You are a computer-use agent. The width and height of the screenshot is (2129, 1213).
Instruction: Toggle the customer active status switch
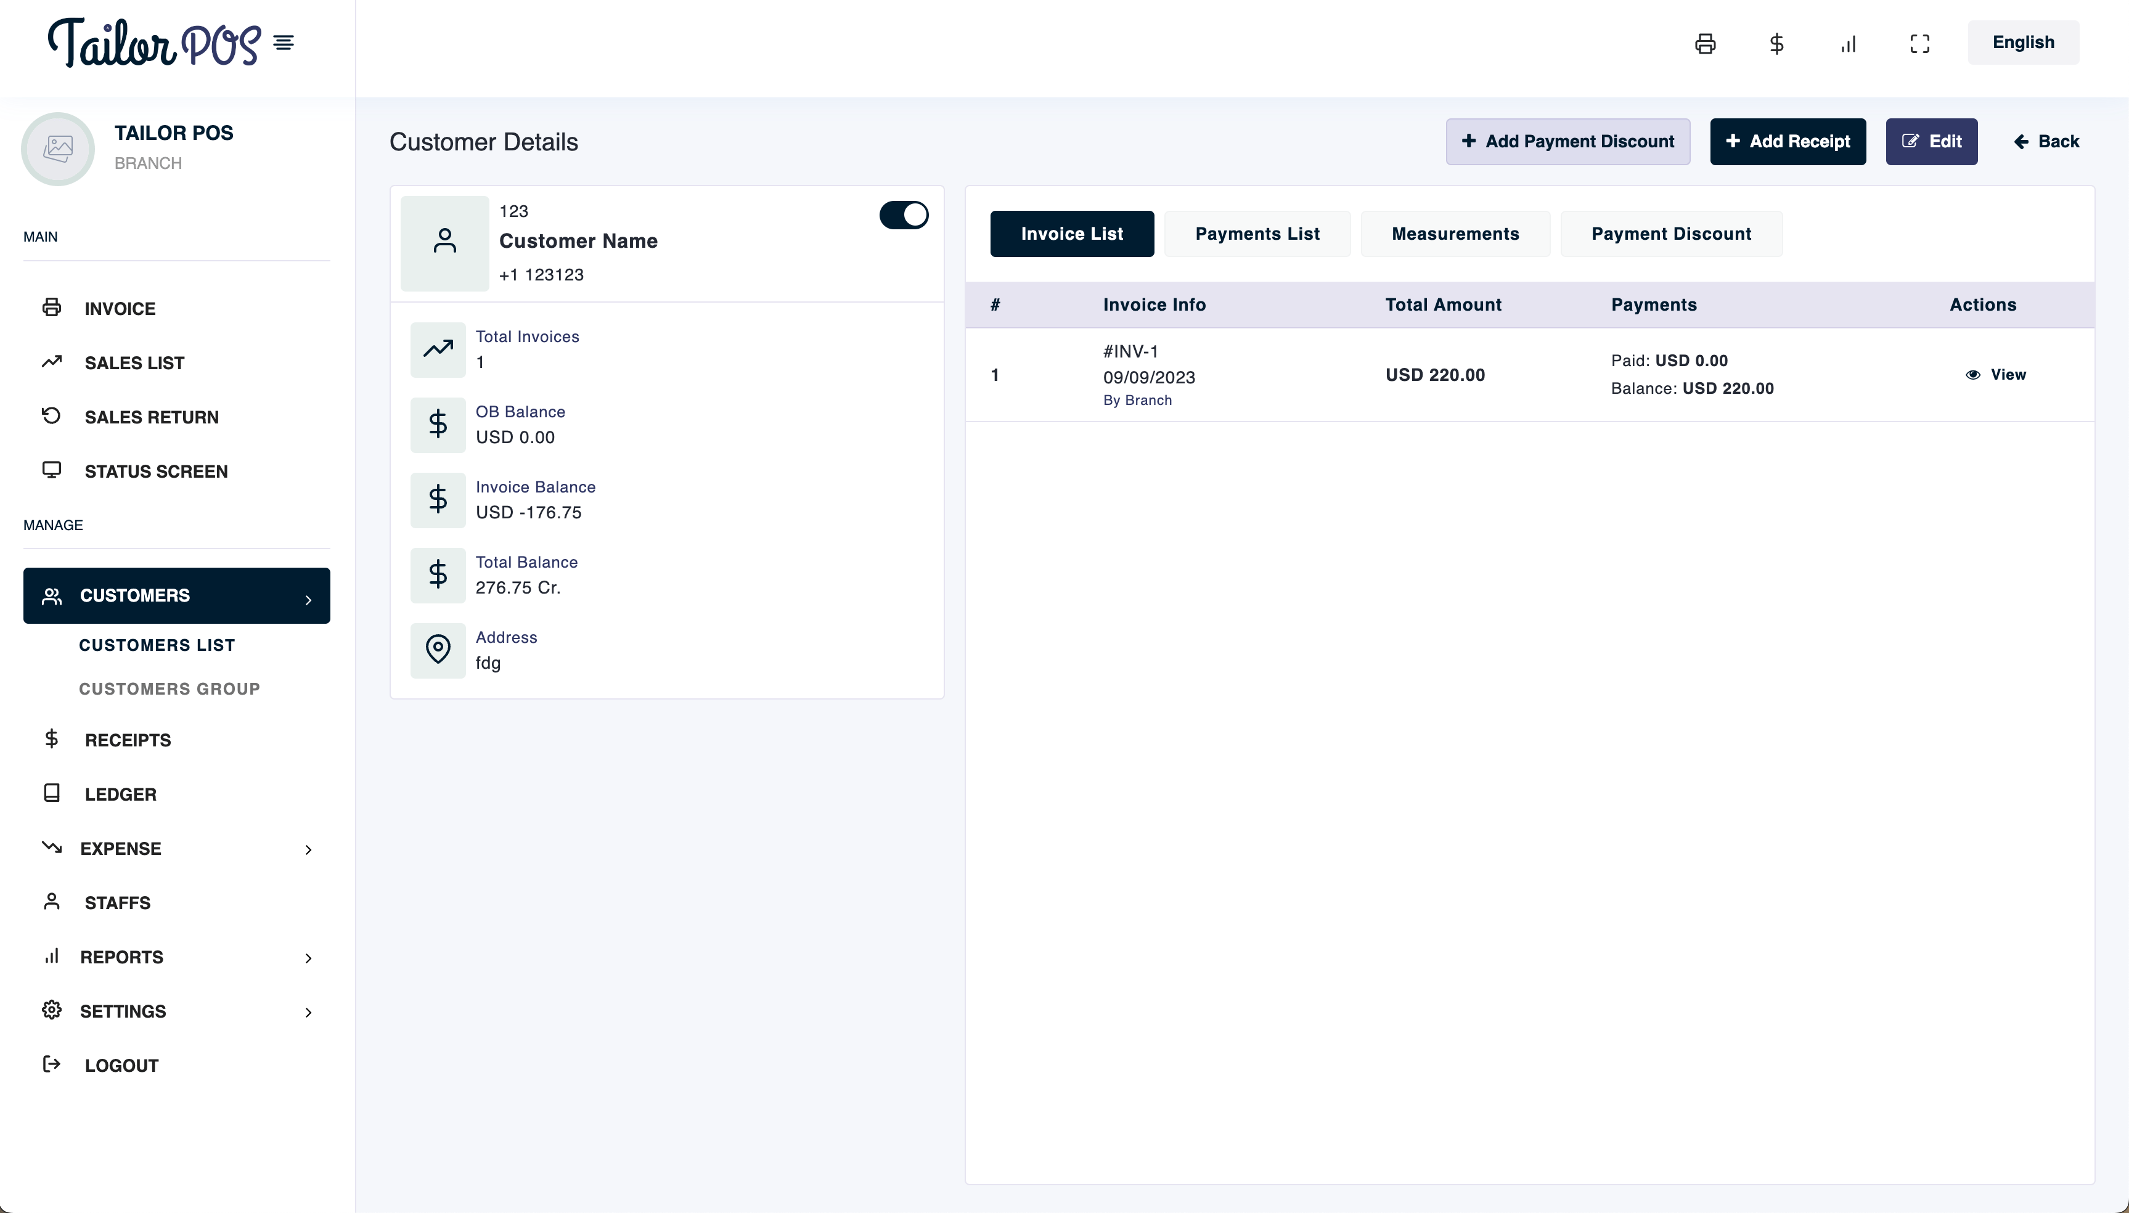pyautogui.click(x=904, y=215)
